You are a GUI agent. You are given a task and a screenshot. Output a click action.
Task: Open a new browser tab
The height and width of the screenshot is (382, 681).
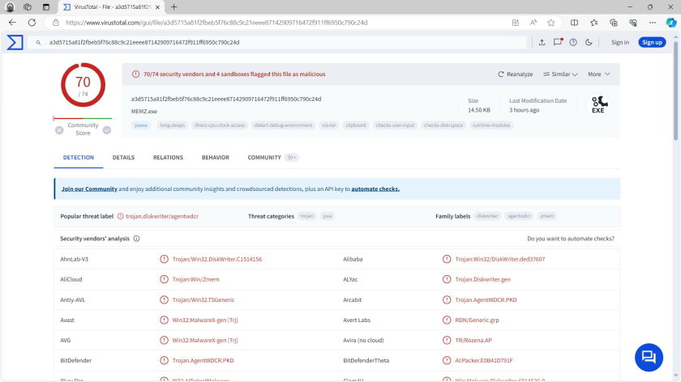point(173,7)
